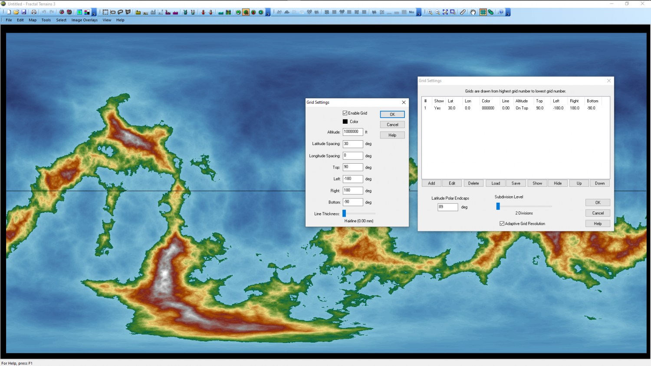Click the Zoom Window icon
The height and width of the screenshot is (366, 651).
pos(453,12)
